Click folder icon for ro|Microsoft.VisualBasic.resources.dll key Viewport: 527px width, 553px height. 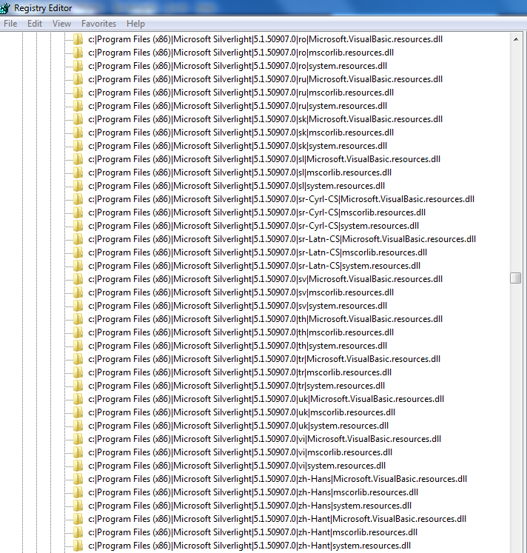(78, 39)
